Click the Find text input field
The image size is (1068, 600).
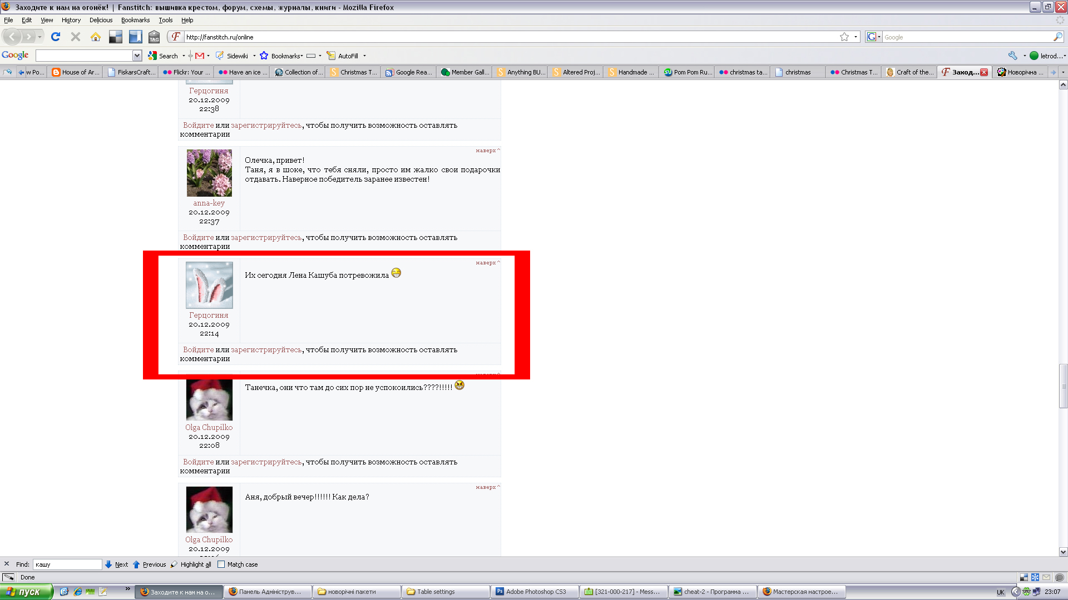67,564
